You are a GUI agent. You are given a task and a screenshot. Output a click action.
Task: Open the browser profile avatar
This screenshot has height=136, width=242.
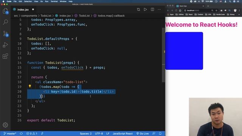tap(235, 10)
